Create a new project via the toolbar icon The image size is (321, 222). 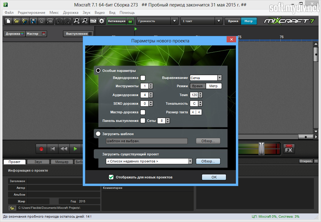8,21
